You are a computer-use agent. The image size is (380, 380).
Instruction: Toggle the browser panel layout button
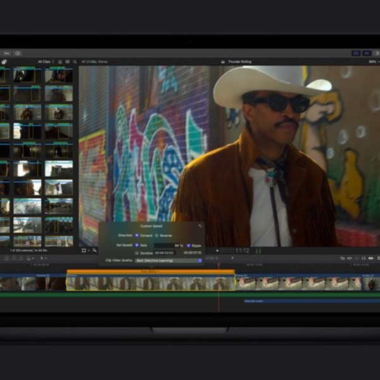tap(356, 53)
